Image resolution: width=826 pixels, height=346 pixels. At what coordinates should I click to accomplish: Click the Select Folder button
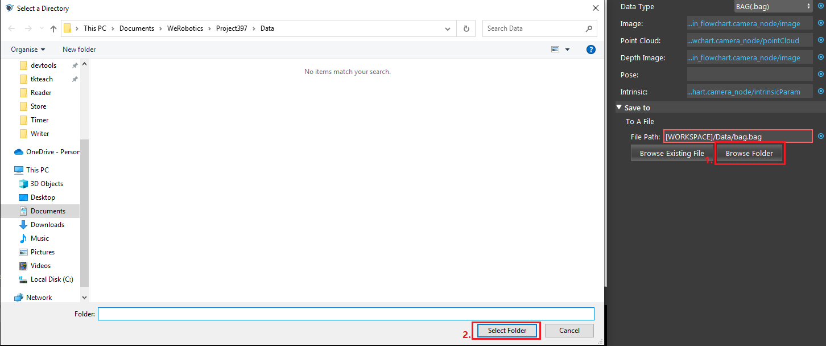[x=507, y=331]
